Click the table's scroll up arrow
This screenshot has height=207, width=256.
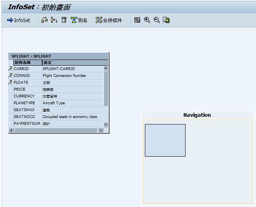[105, 68]
